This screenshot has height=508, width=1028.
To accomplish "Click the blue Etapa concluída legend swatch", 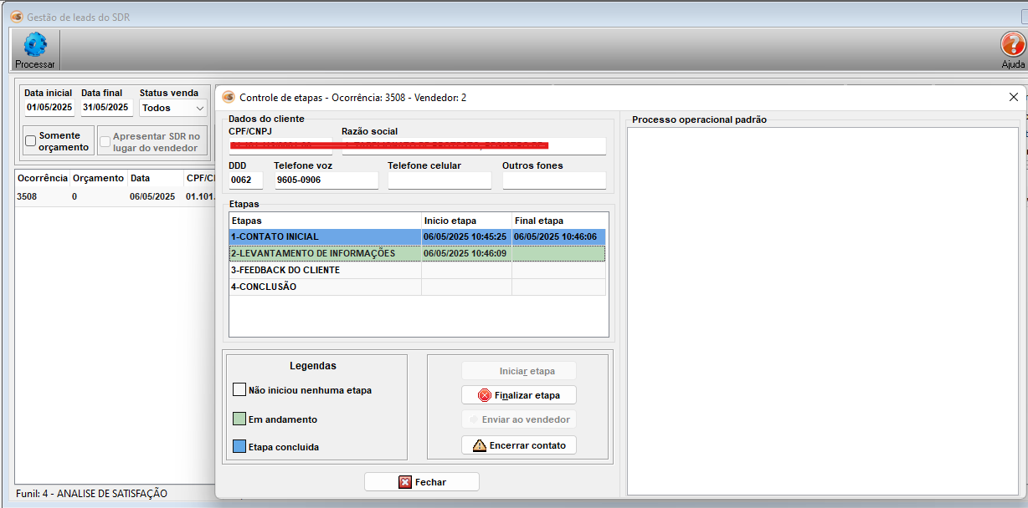I will pyautogui.click(x=239, y=447).
